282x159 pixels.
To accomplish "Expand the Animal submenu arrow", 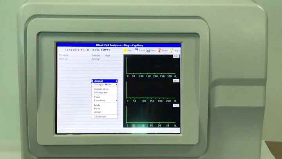I will [117, 81].
